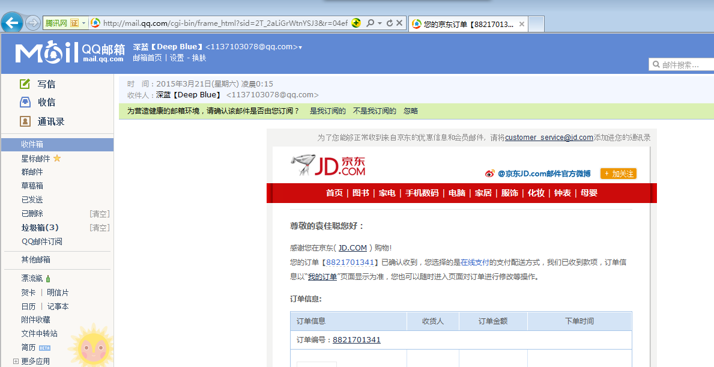The image size is (714, 367).
Task: Click the search magnifier in address bar
Action: point(370,23)
